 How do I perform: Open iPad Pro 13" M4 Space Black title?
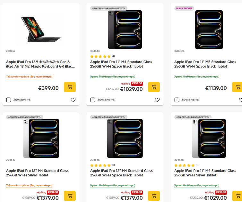point(121,173)
